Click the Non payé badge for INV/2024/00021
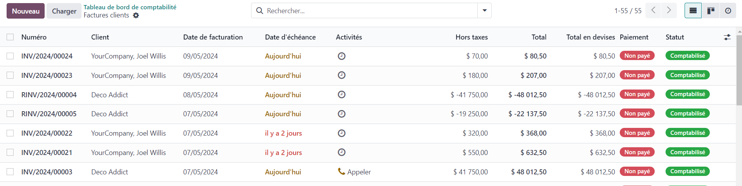This screenshot has width=742, height=186. point(637,152)
